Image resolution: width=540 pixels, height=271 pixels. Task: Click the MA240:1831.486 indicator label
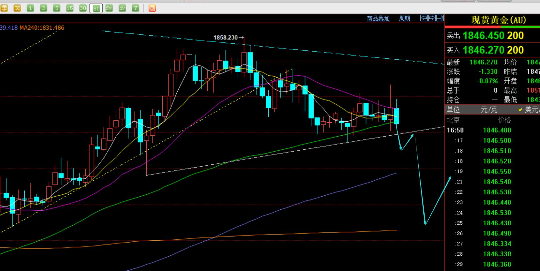coord(42,28)
